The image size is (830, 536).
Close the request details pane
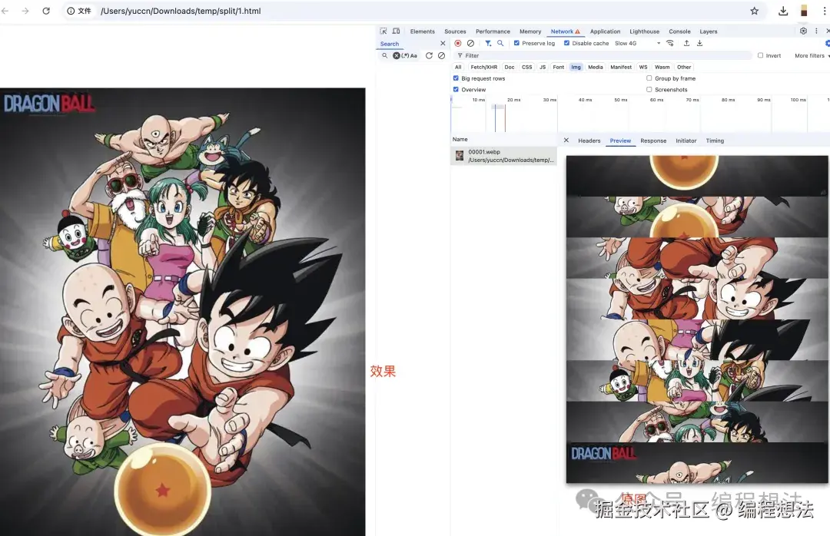566,141
